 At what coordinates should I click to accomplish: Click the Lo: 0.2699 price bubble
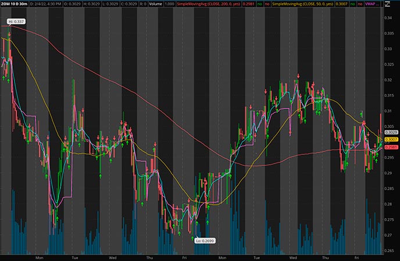(205, 240)
